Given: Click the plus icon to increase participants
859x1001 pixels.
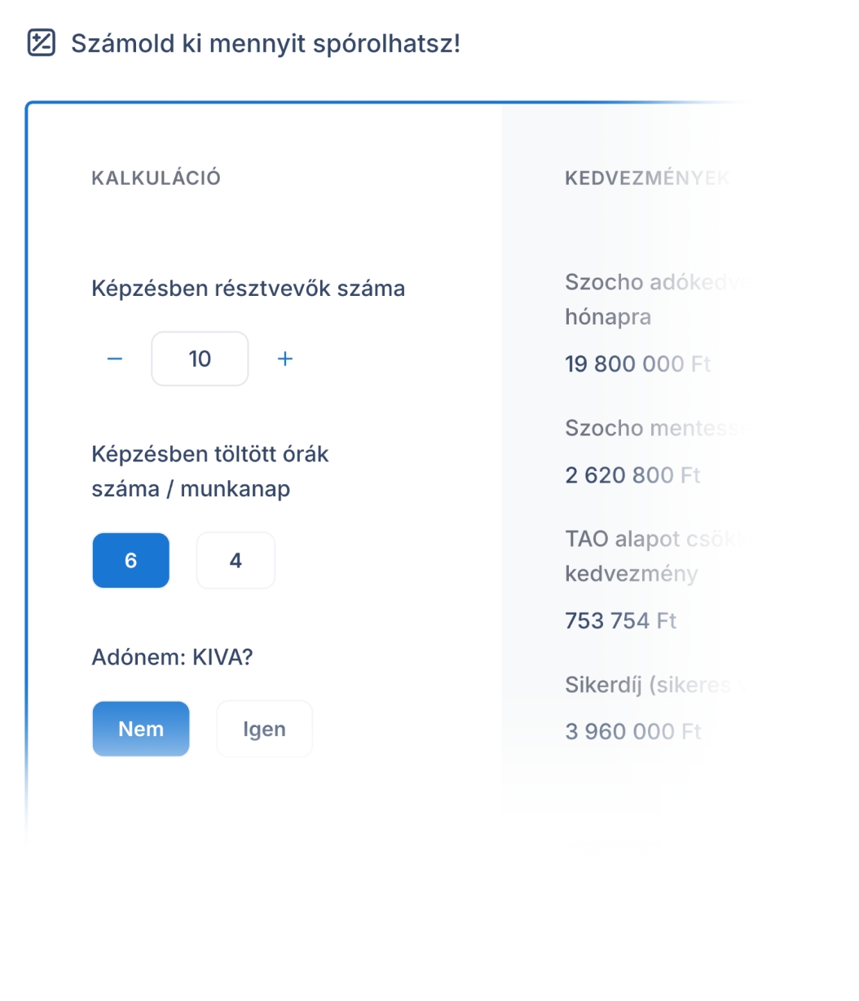Looking at the screenshot, I should [285, 358].
